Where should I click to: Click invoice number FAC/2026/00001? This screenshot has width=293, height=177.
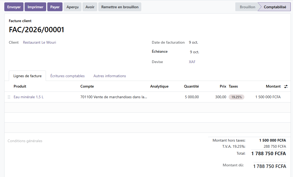click(36, 30)
